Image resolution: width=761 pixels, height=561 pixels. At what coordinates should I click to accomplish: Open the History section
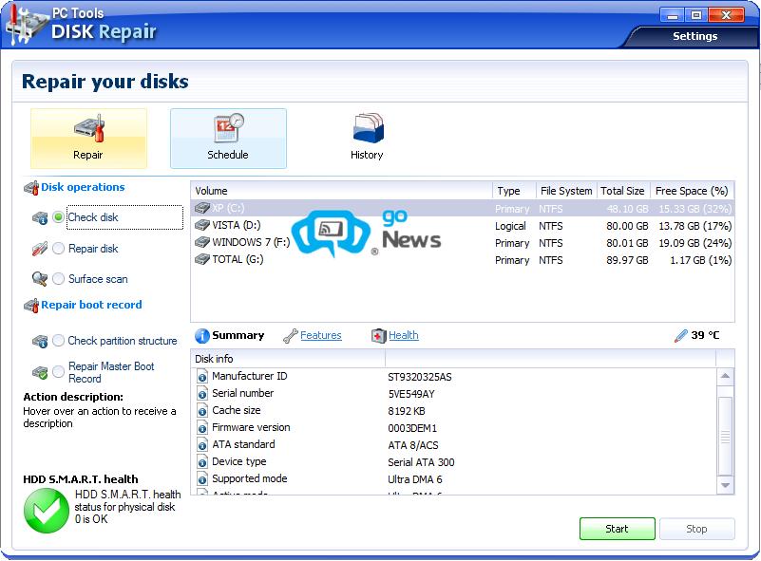pyautogui.click(x=367, y=139)
